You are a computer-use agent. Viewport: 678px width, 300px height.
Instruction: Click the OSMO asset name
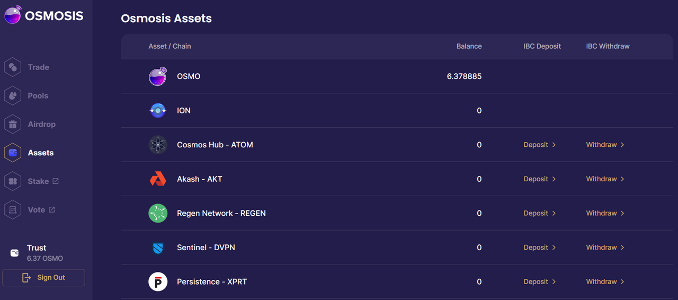click(189, 76)
